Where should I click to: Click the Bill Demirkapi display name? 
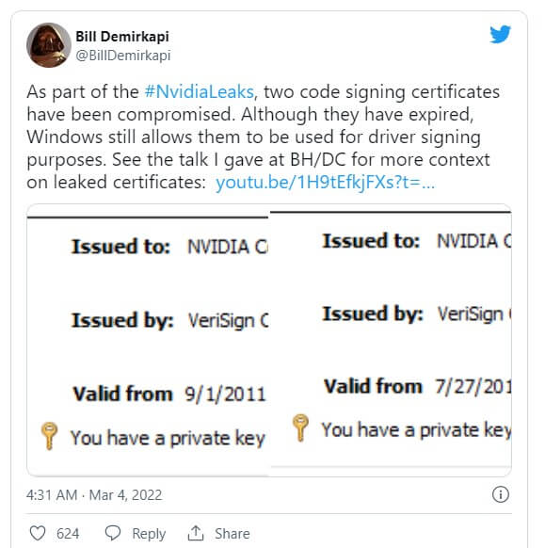point(122,37)
